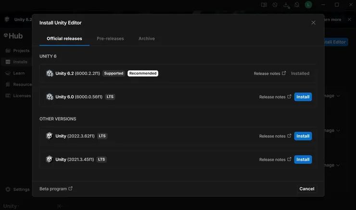Image resolution: width=356 pixels, height=210 pixels.
Task: Open the downloads icon in title bar
Action: [287, 5]
